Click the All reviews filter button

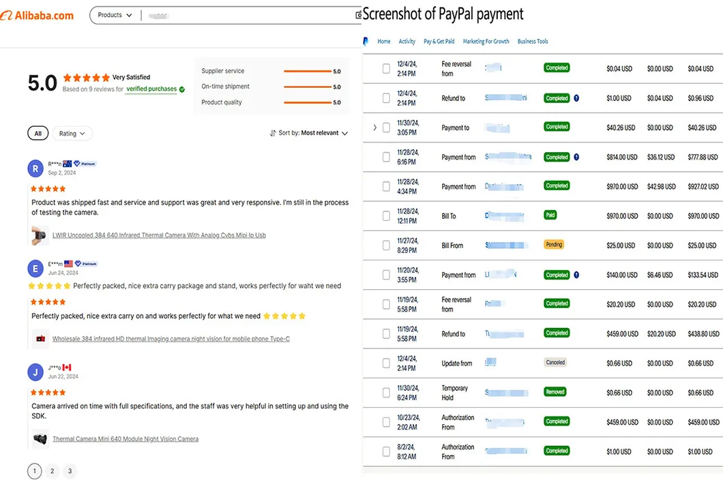pos(38,133)
